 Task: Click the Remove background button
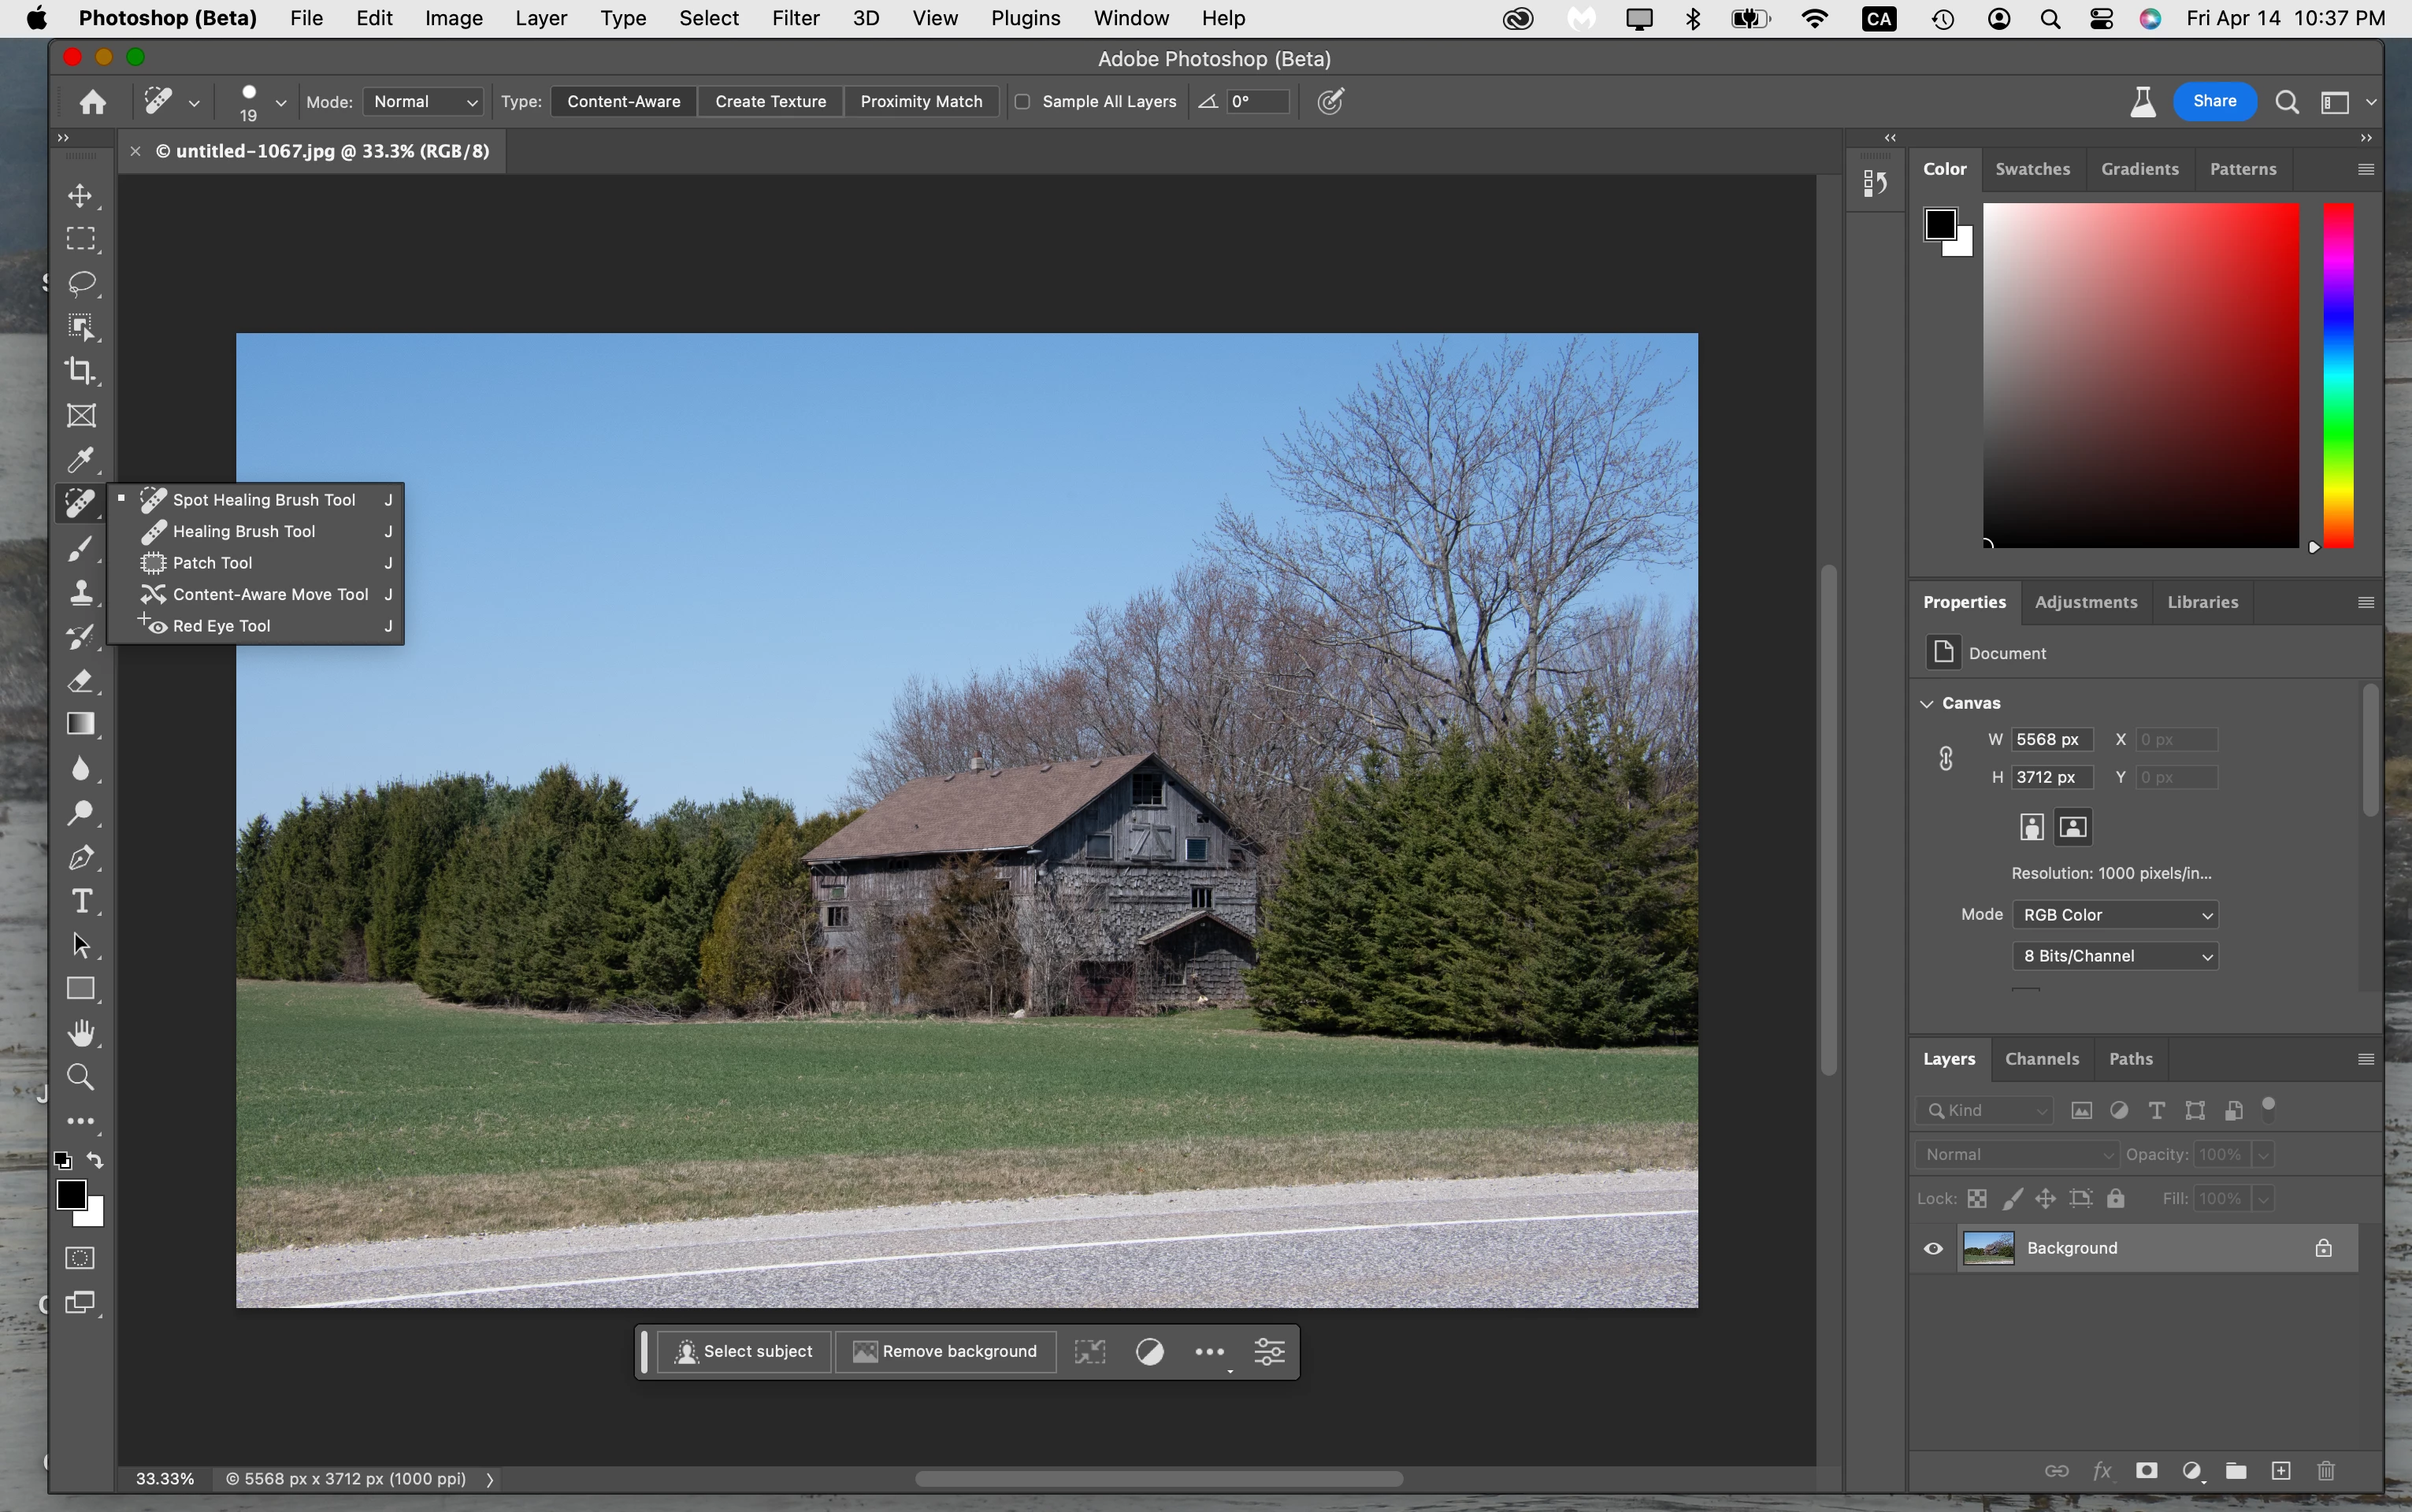[945, 1352]
